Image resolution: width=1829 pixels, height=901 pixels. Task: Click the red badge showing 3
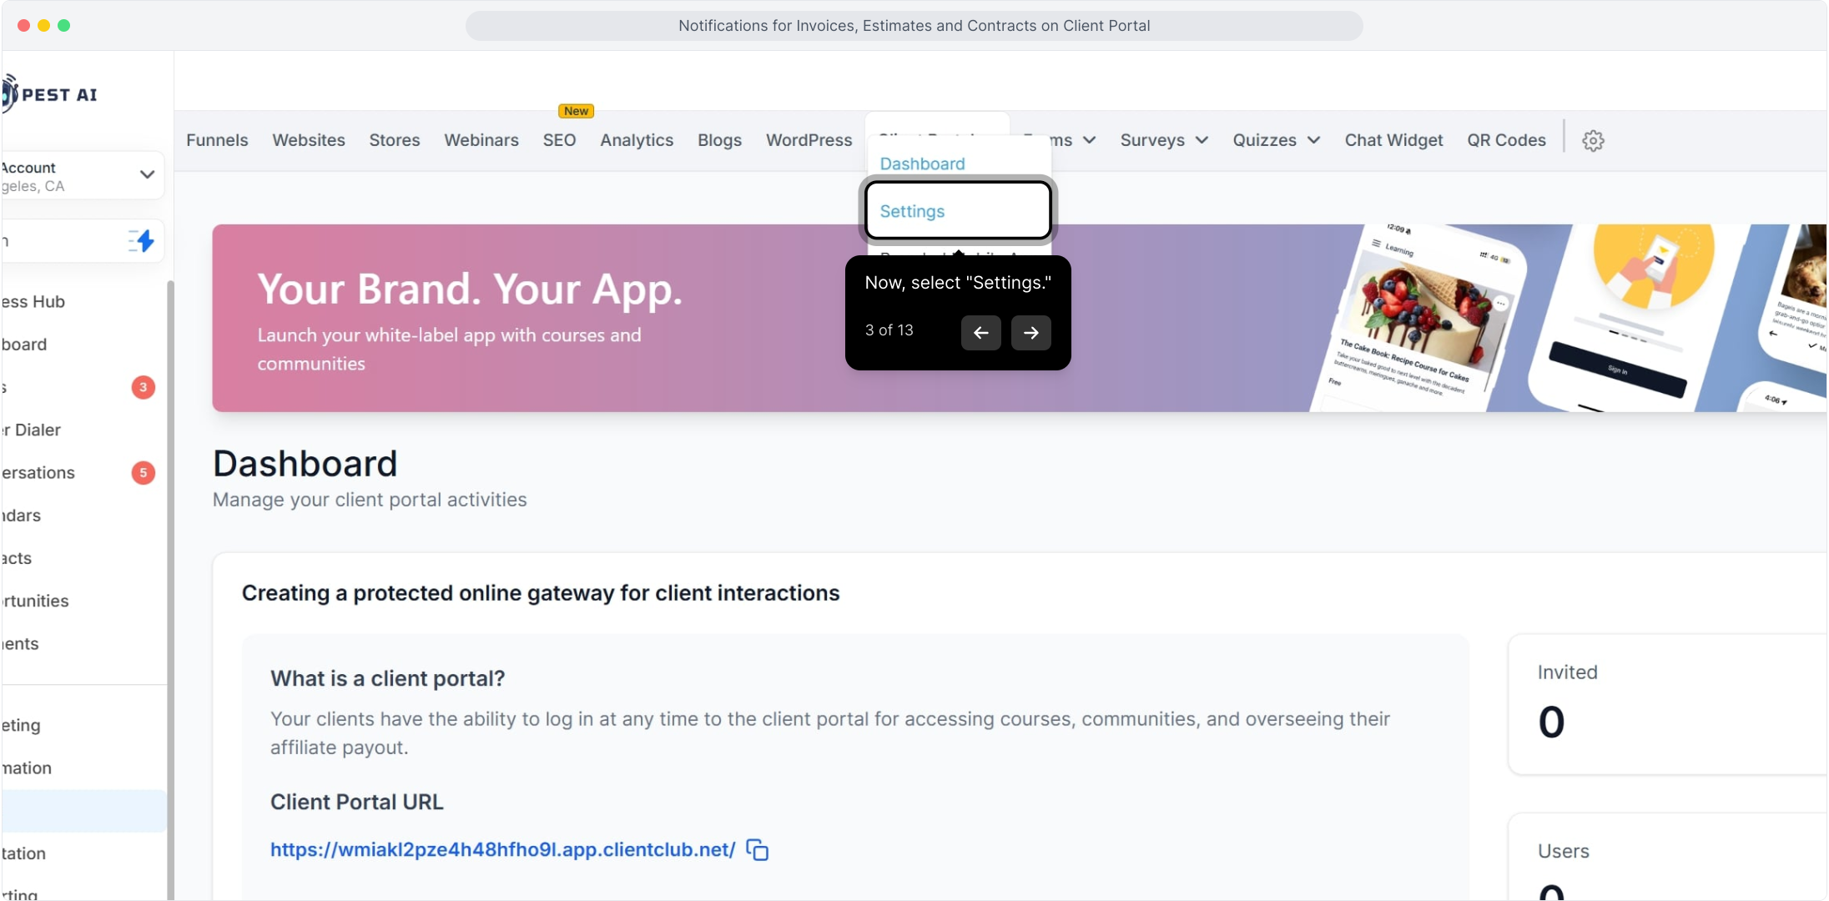pos(144,387)
